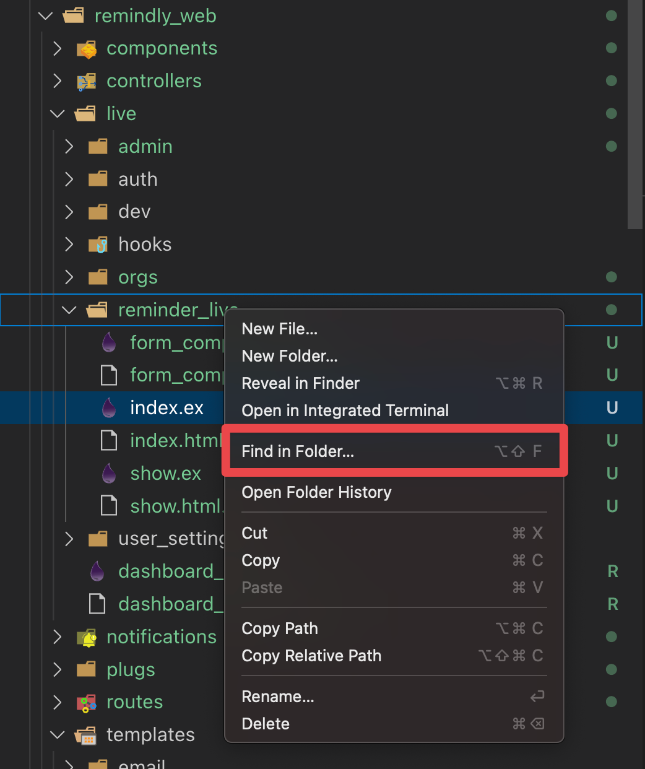The image size is (645, 769).
Task: Click the hooks folder icon
Action: click(x=98, y=245)
